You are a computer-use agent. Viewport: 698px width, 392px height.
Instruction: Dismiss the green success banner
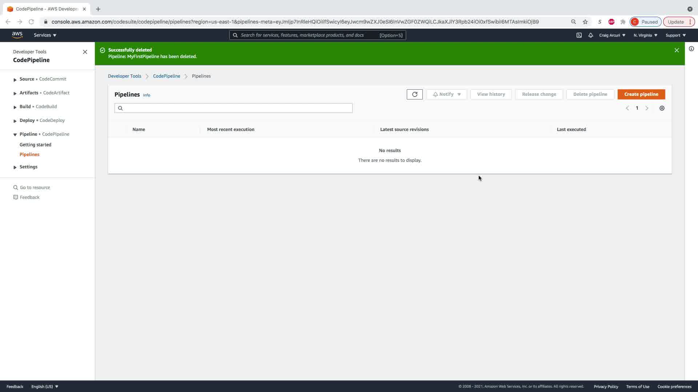(677, 50)
